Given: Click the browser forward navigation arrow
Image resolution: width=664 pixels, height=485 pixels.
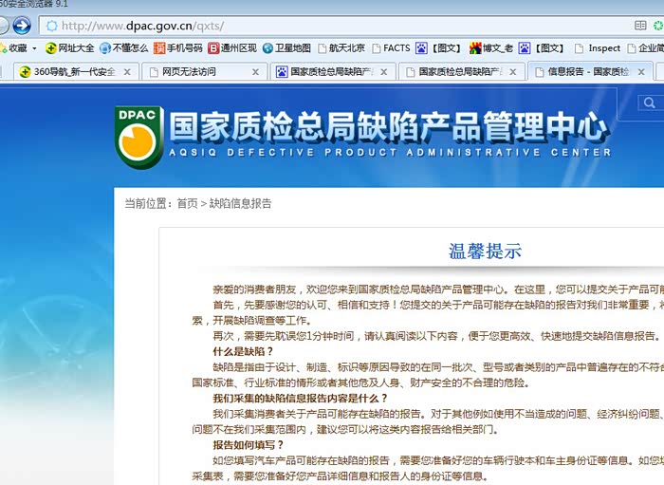Looking at the screenshot, I should (22, 26).
